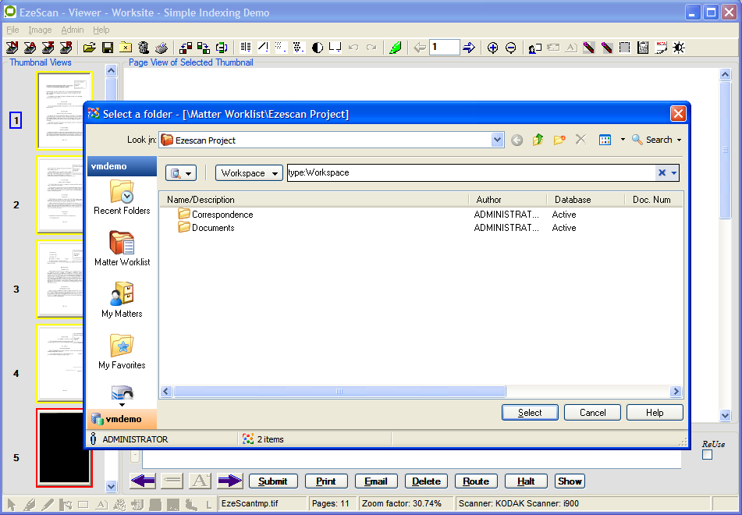Open the File menu

pyautogui.click(x=12, y=30)
